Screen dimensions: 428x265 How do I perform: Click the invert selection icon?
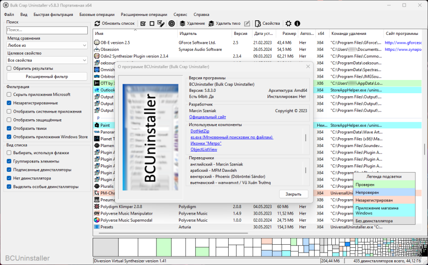click(x=161, y=24)
